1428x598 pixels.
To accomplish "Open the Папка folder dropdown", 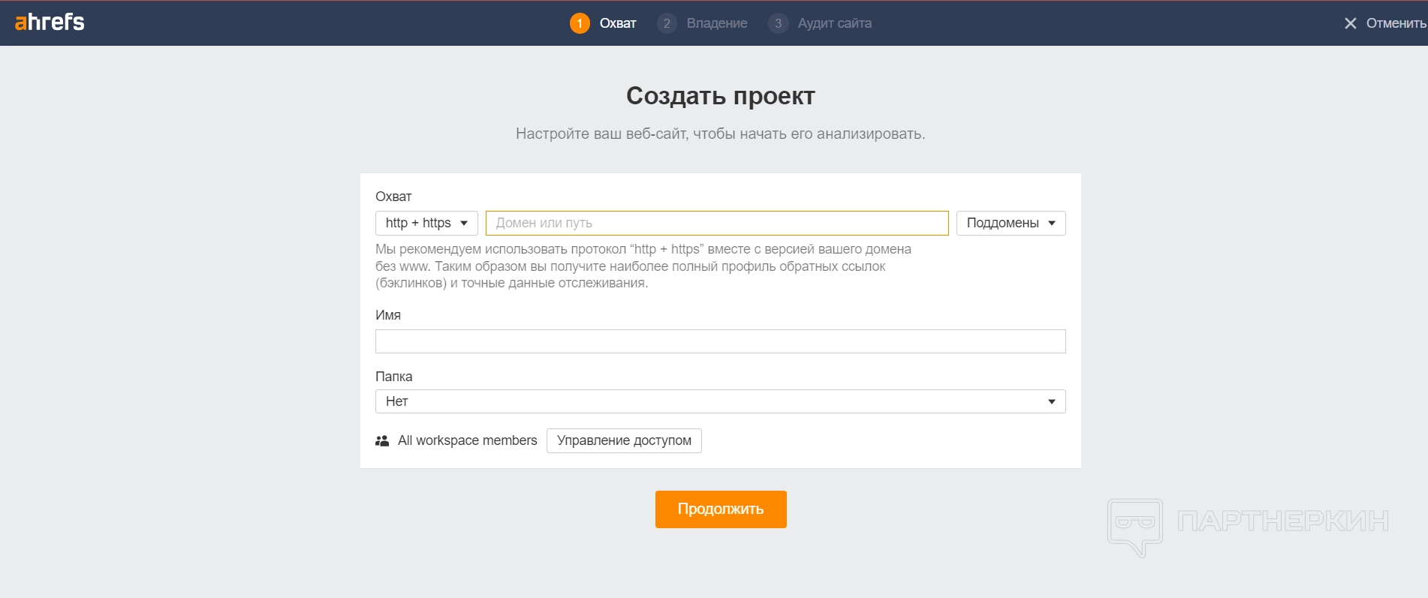I will coord(720,401).
